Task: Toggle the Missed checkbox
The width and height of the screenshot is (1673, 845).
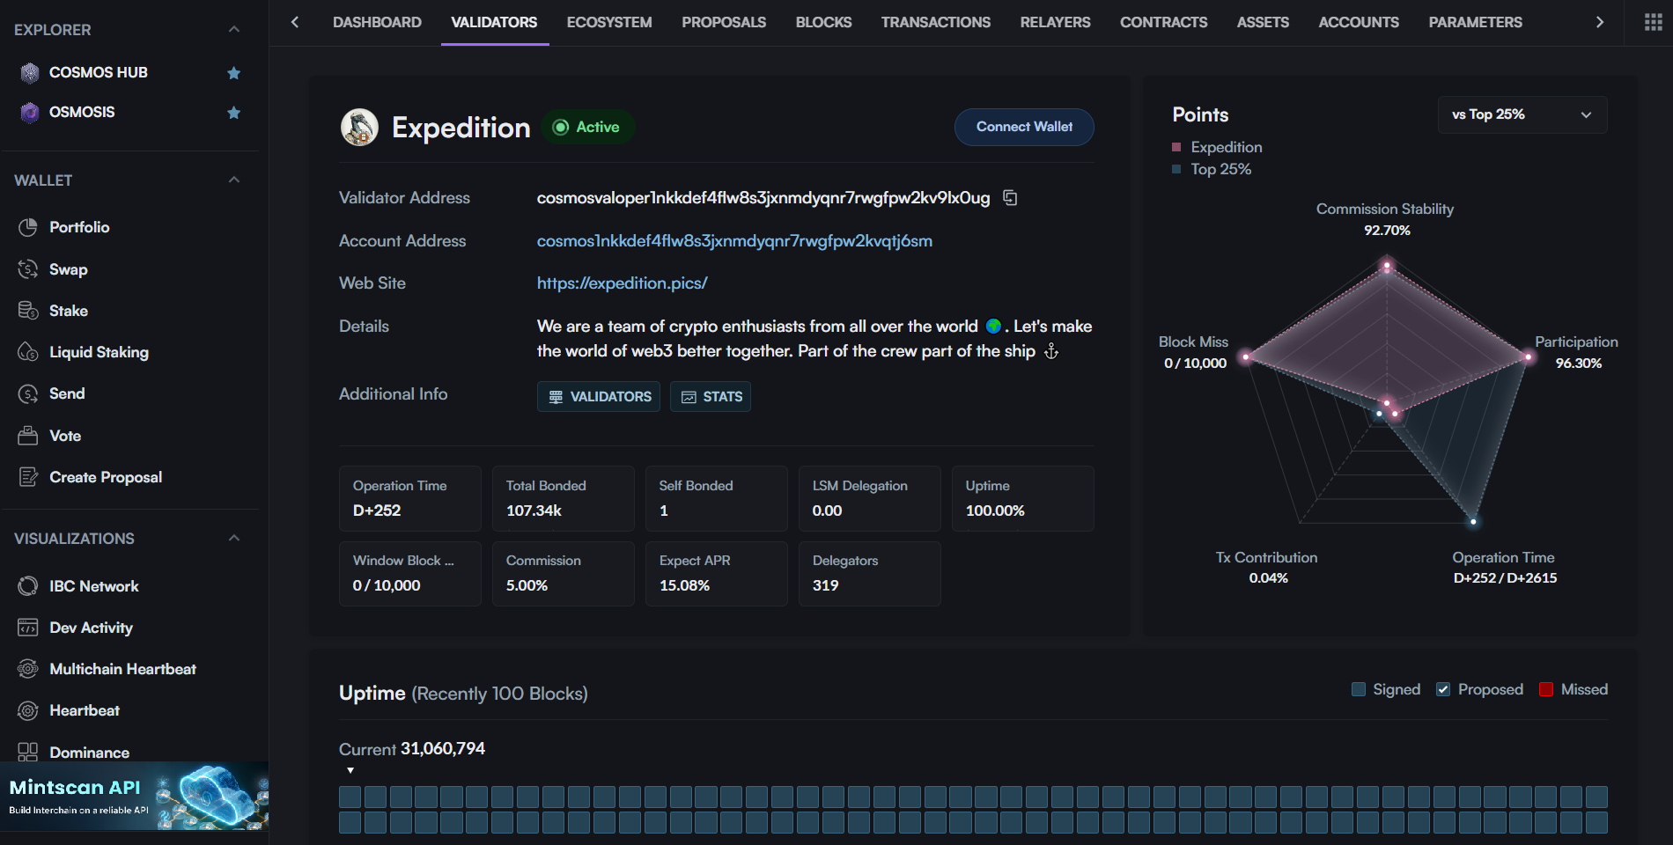Action: (x=1546, y=689)
